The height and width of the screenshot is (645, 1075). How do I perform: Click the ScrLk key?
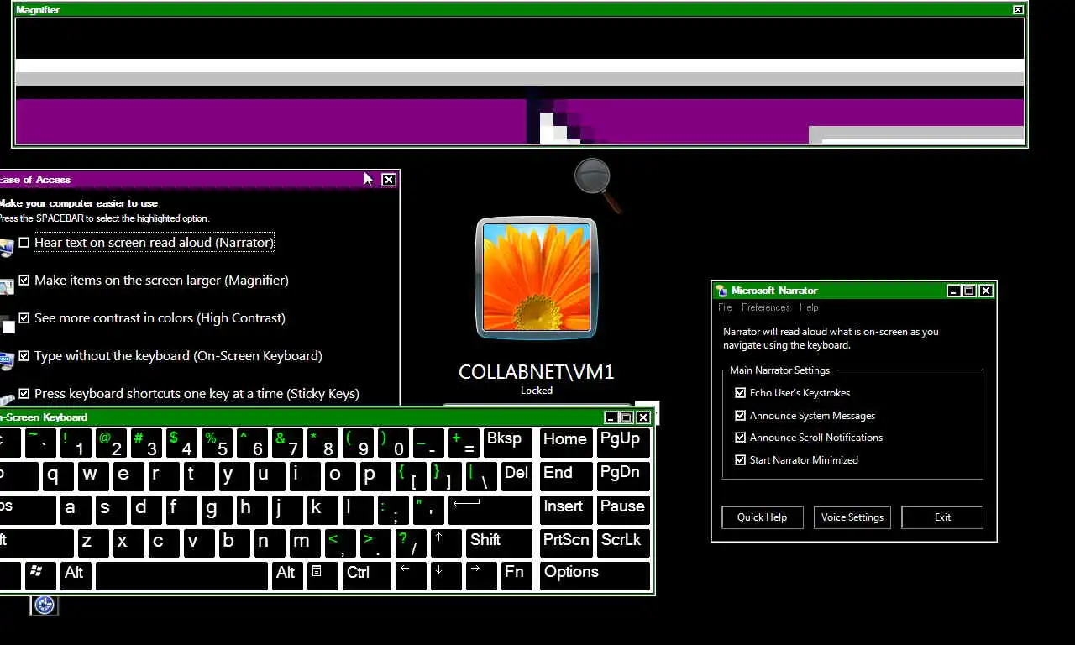click(623, 543)
